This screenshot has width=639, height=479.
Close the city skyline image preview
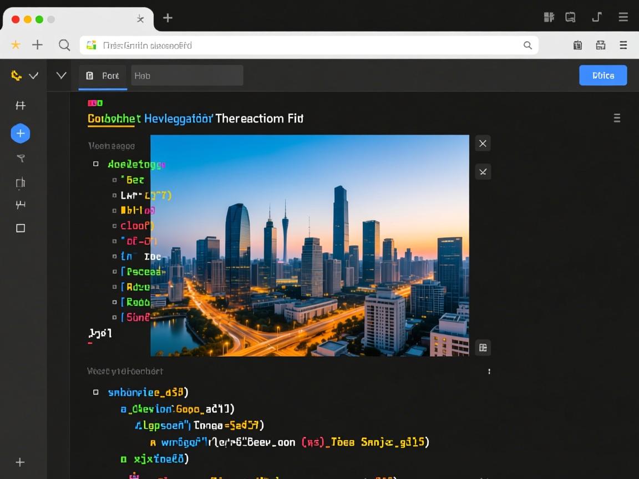click(x=483, y=144)
